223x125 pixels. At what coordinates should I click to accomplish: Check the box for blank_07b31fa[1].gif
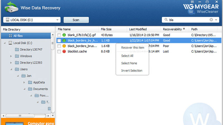(x=59, y=35)
